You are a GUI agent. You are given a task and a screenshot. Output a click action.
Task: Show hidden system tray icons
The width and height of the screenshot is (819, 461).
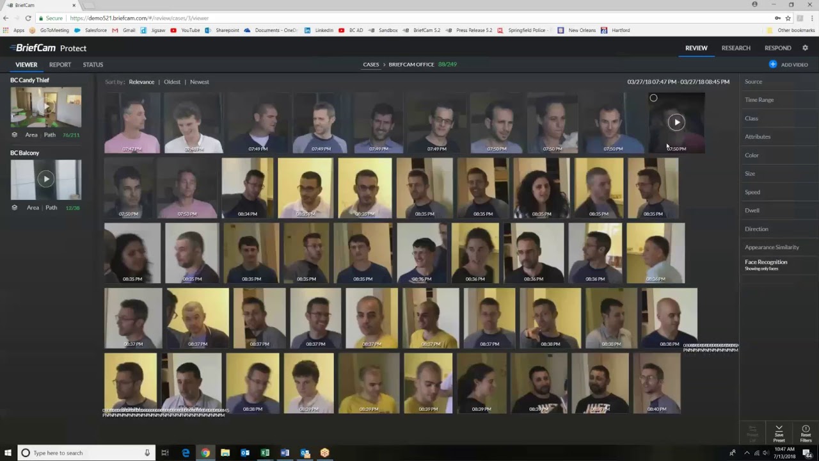pyautogui.click(x=746, y=453)
